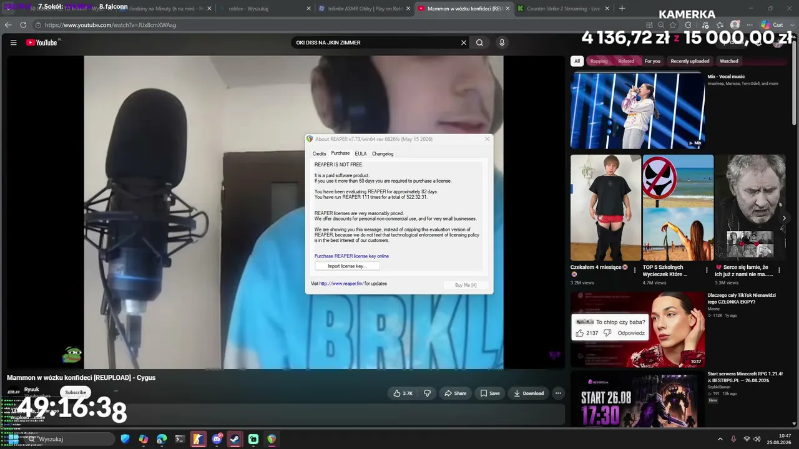
Task: Open the Ryuuk channel name
Action: pos(31,389)
